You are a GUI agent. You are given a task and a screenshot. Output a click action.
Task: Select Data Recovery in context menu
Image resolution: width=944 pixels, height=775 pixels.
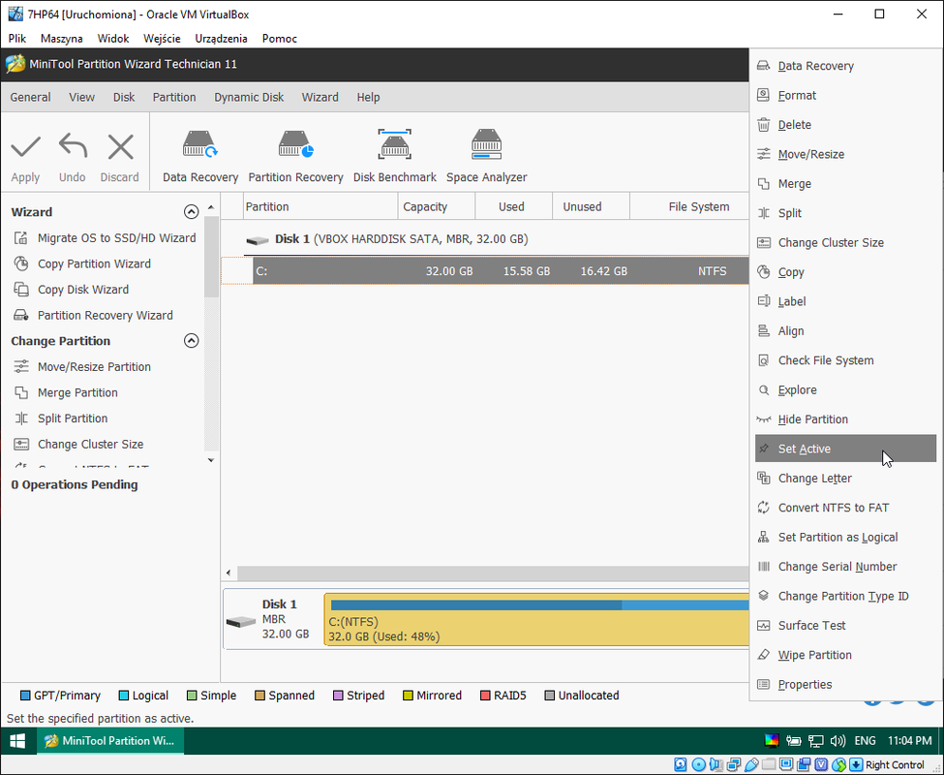(845, 66)
